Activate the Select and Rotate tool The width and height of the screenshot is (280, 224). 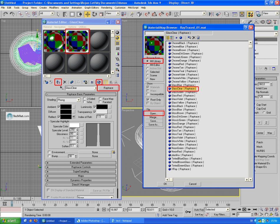pyautogui.click(x=95, y=14)
